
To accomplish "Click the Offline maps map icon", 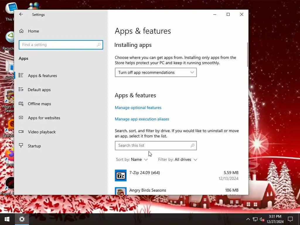I will point(21,104).
